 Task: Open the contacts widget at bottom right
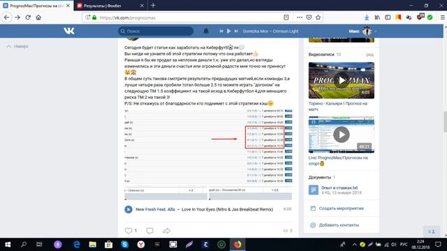pos(432,231)
